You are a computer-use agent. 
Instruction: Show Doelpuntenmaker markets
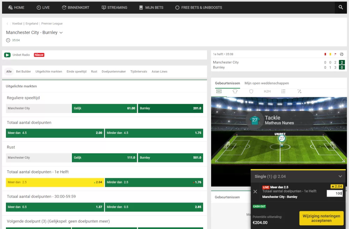click(x=114, y=71)
